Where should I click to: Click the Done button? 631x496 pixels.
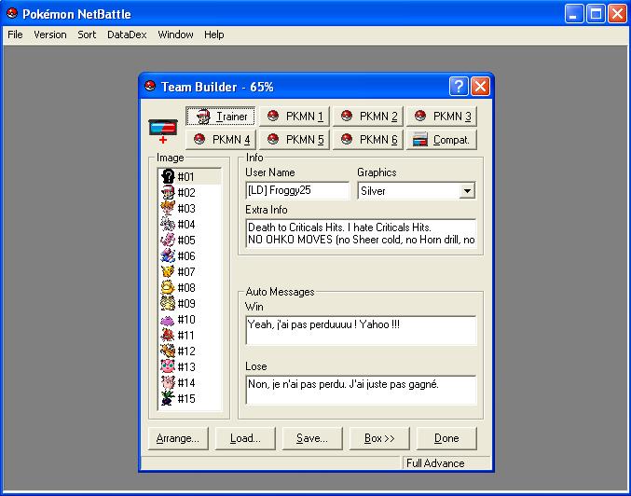point(446,438)
